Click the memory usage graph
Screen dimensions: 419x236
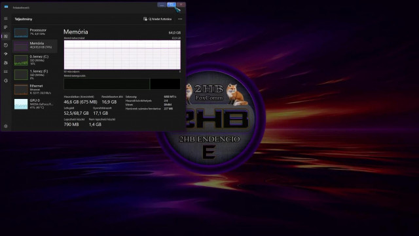(x=122, y=54)
